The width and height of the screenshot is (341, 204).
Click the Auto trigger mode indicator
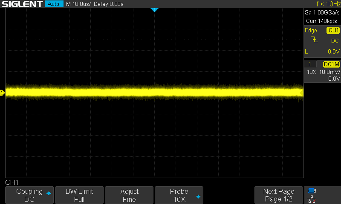tap(54, 4)
